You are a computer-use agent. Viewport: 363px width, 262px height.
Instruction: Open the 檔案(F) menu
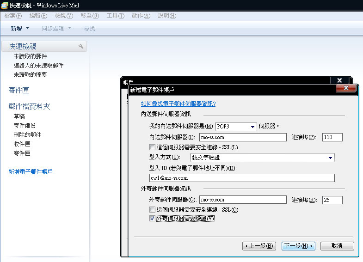point(13,16)
